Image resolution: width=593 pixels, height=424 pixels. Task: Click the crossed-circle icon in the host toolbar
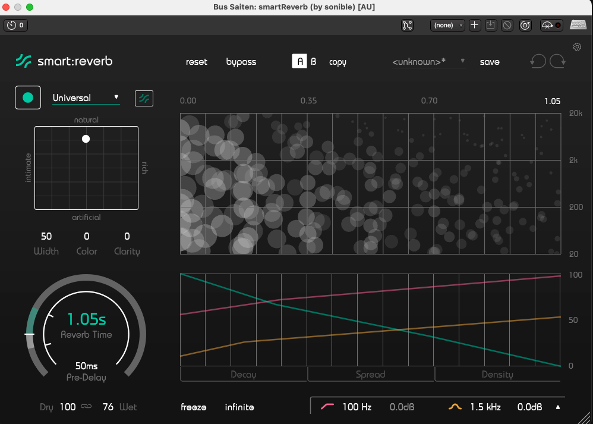coord(507,26)
